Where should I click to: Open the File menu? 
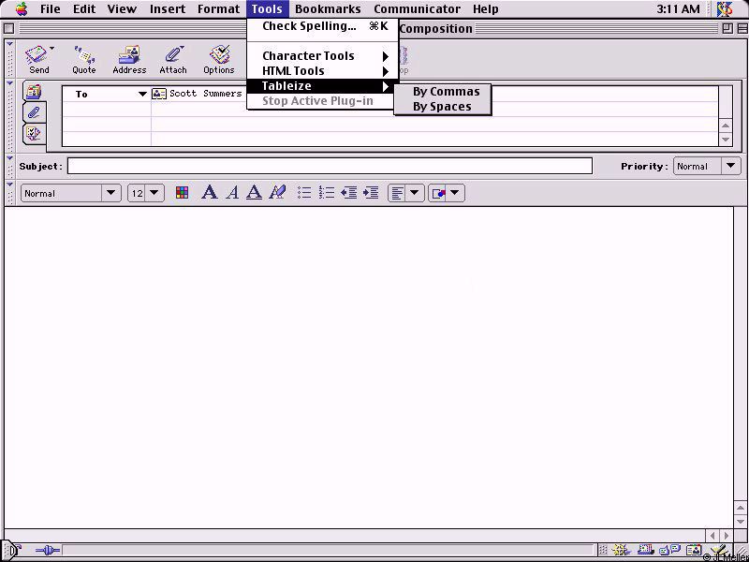pyautogui.click(x=51, y=8)
